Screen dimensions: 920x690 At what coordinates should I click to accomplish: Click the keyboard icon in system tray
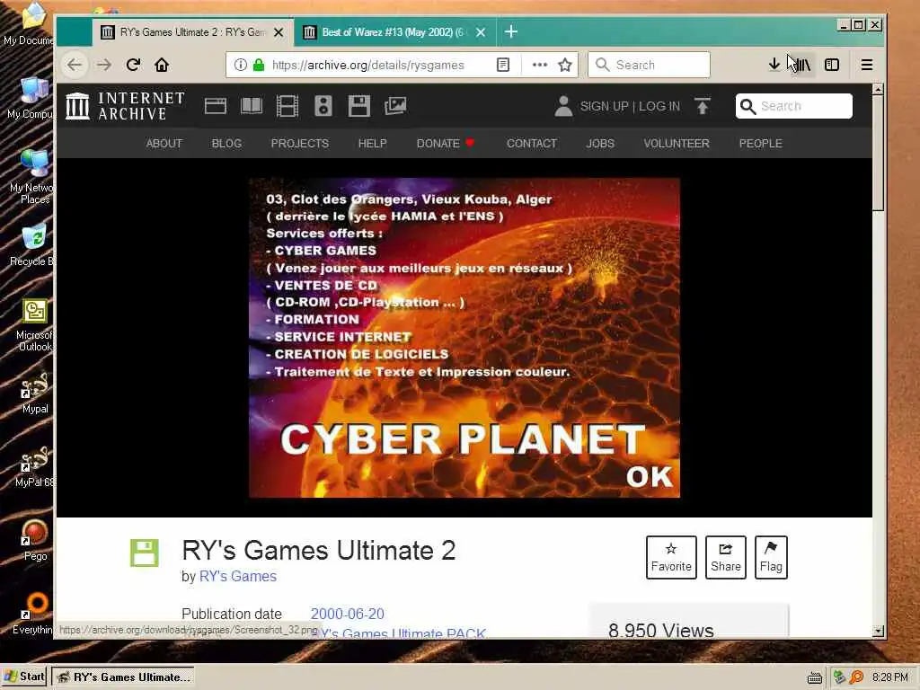coord(814,678)
